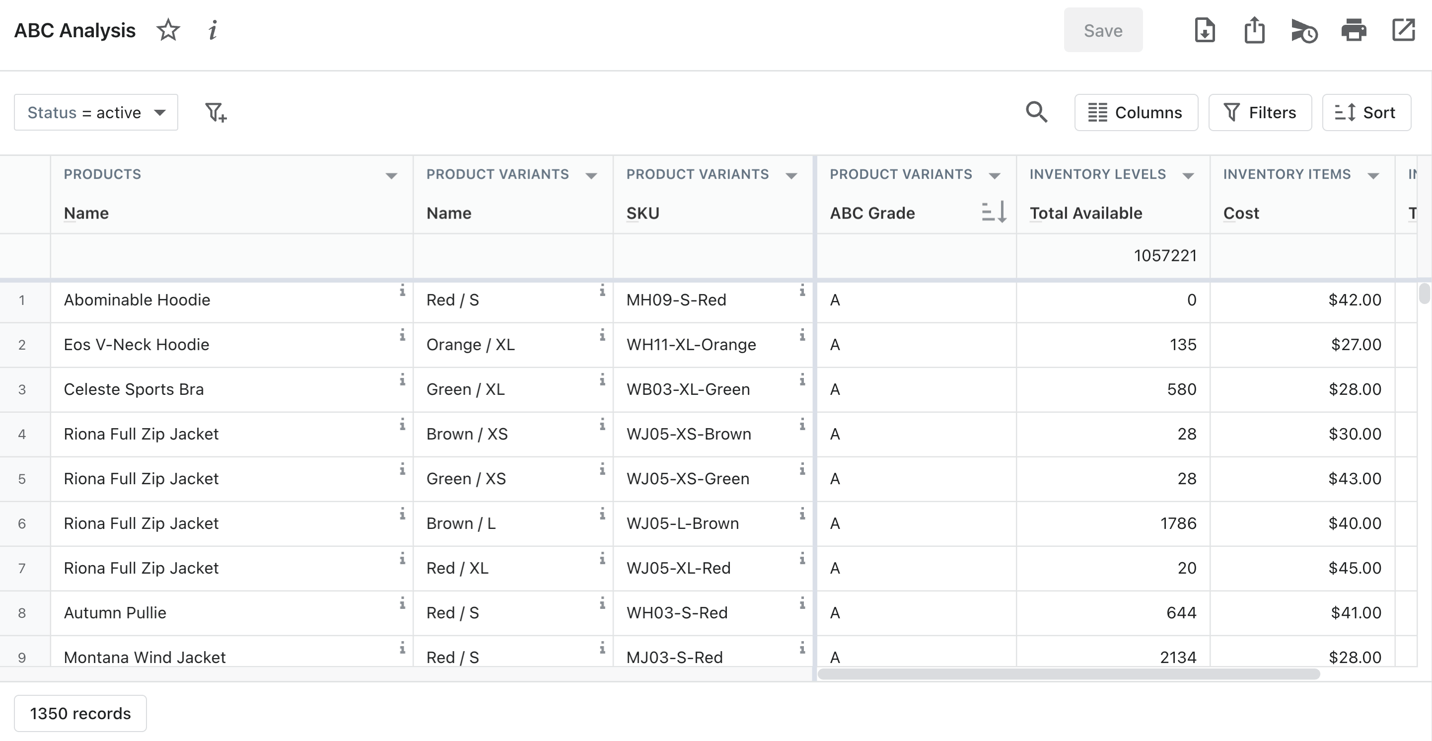Add a new filter with funnel plus icon
The height and width of the screenshot is (741, 1432).
click(x=215, y=112)
